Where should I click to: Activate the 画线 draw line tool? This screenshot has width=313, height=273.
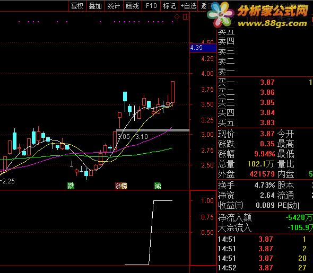click(132, 6)
